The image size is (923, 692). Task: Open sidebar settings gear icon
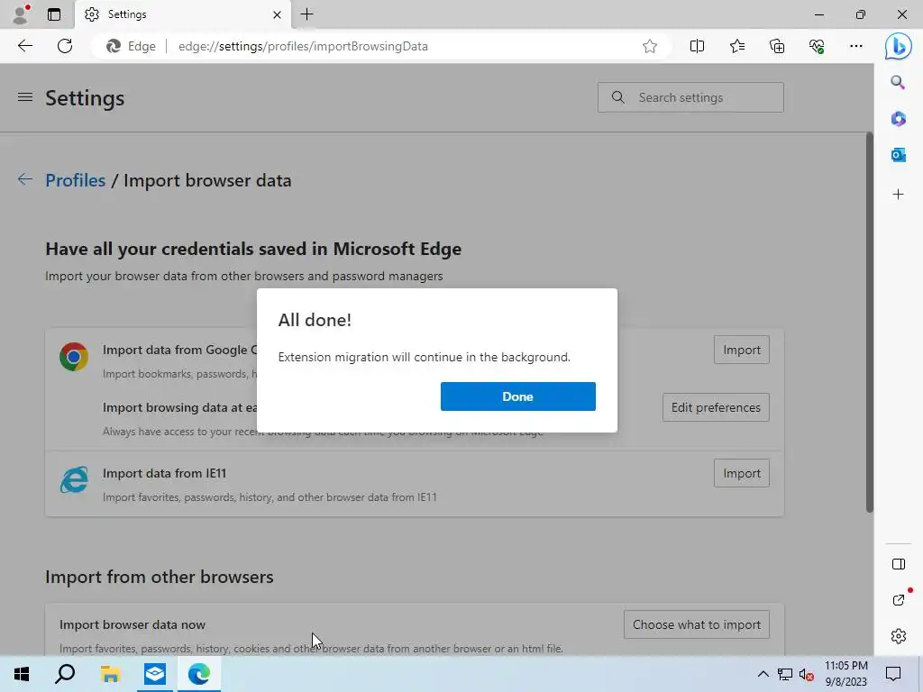[x=899, y=635]
